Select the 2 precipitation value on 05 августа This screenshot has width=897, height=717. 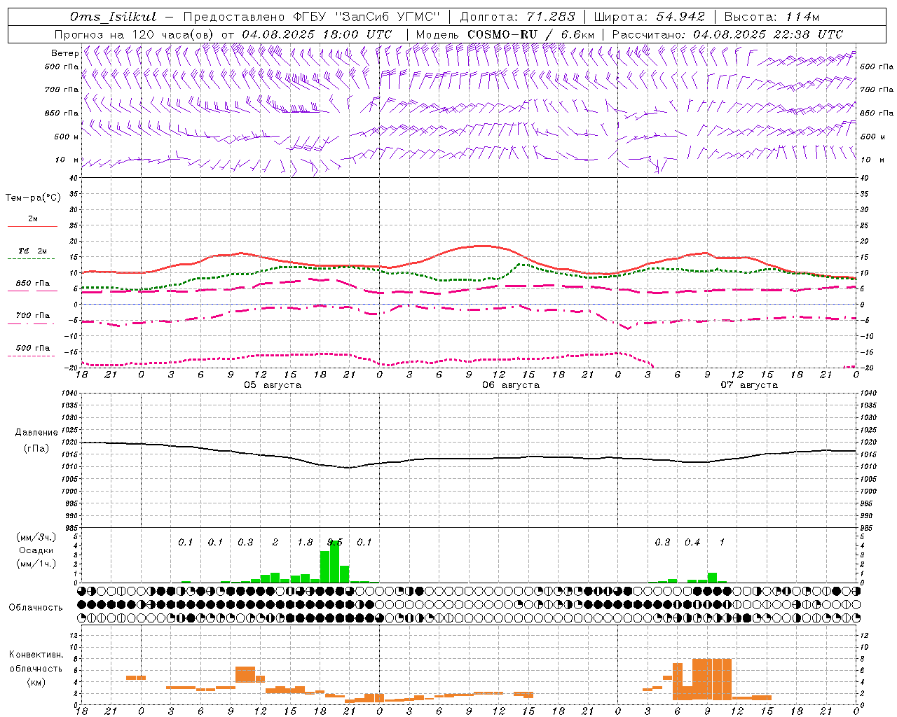275,542
